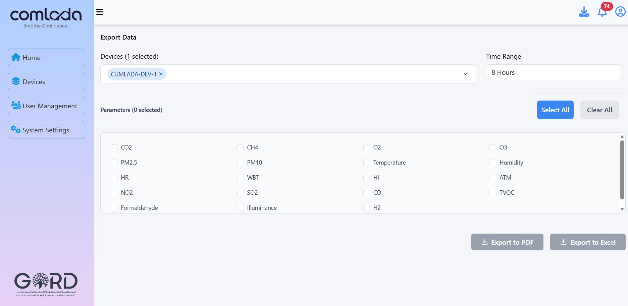Tick the TVOC parameter checkbox
Image resolution: width=628 pixels, height=306 pixels.
[x=493, y=193]
